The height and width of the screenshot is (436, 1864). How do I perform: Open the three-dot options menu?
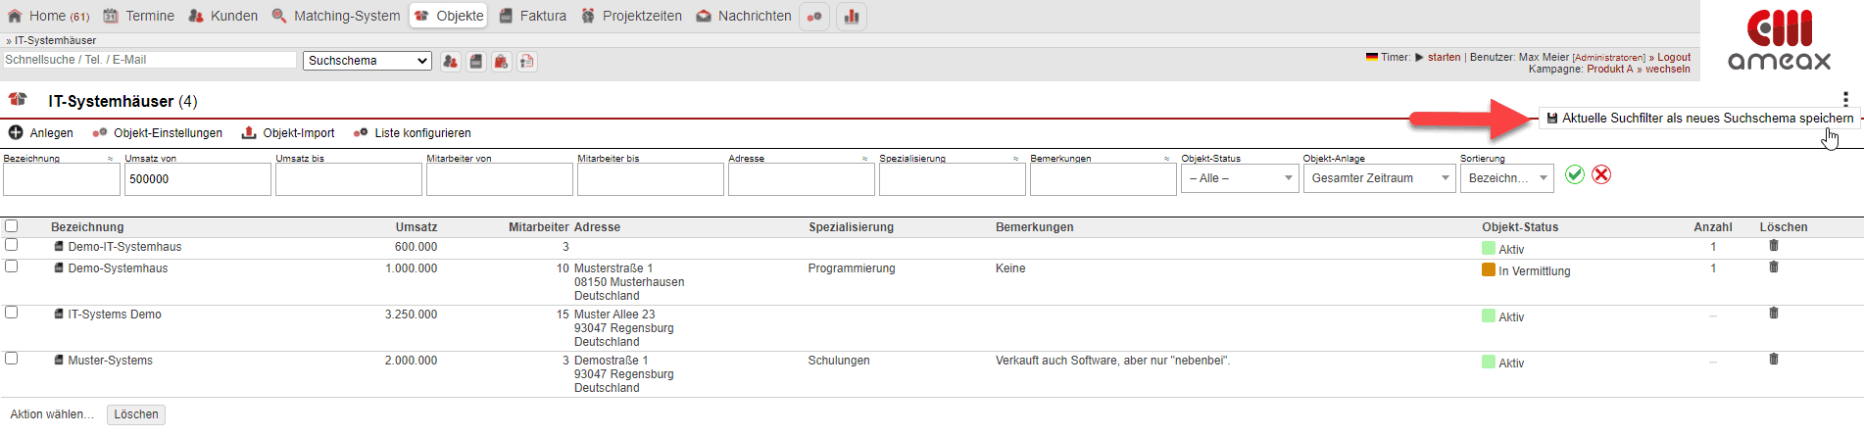pyautogui.click(x=1845, y=99)
